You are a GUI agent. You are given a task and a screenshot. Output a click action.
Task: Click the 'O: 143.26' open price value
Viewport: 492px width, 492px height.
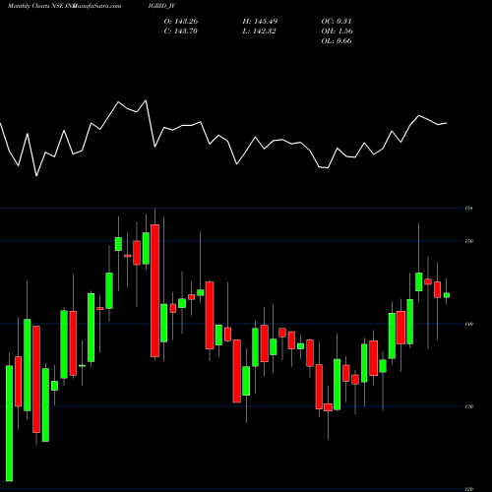click(x=181, y=22)
